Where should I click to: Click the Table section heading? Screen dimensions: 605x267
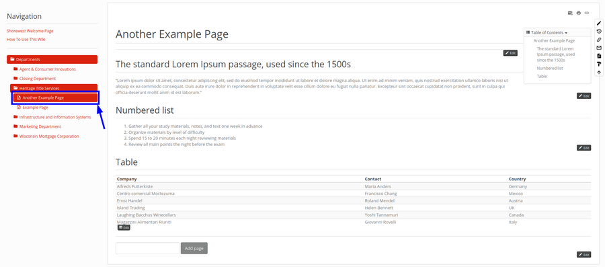(126, 162)
